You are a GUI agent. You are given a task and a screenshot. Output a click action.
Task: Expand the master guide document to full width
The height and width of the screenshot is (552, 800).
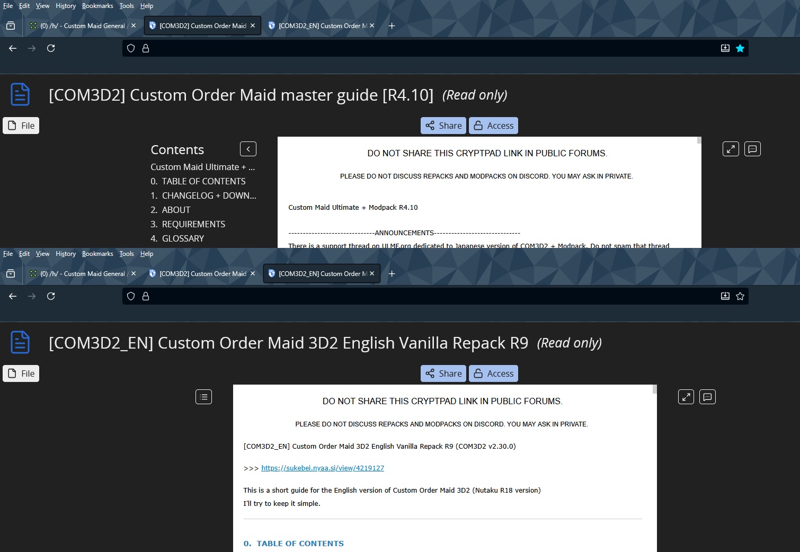tap(731, 149)
